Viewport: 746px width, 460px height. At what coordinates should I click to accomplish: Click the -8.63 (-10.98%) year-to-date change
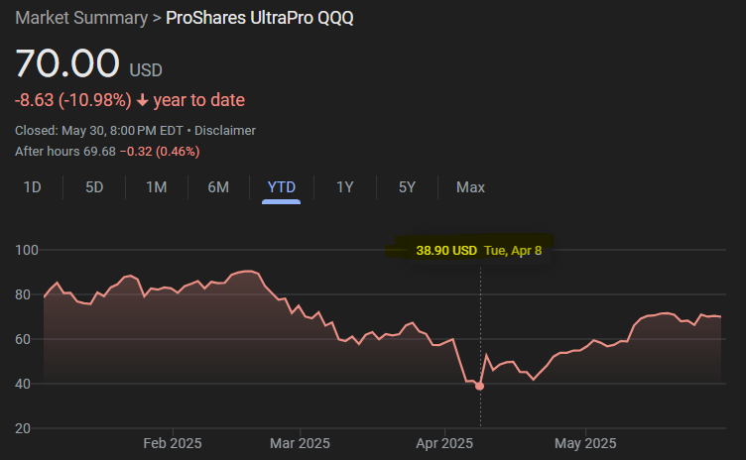pos(72,100)
